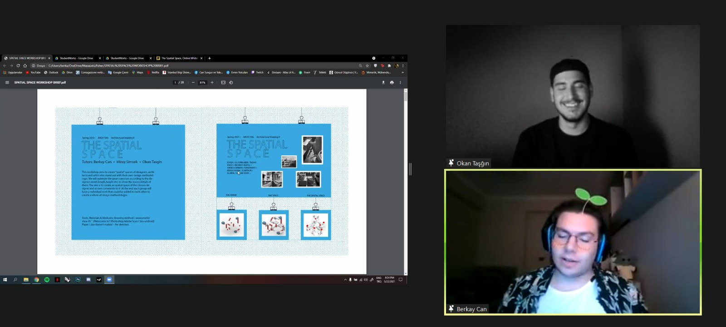Open File Explorer from the taskbar
This screenshot has height=327, width=726.
point(26,280)
